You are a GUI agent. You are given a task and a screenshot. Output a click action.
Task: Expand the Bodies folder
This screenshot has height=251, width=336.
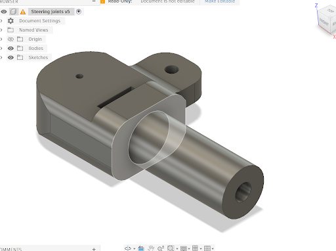tap(1, 49)
